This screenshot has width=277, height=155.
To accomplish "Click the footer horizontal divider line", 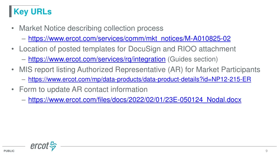I will coord(169,146).
